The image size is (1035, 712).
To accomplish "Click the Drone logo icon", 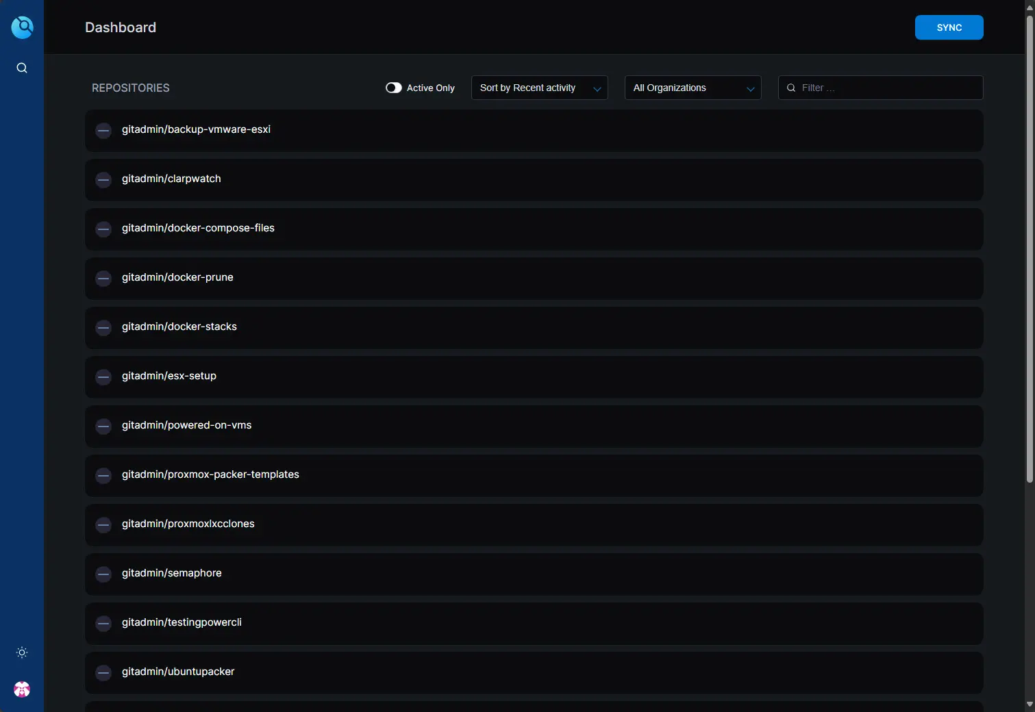I will [x=22, y=27].
